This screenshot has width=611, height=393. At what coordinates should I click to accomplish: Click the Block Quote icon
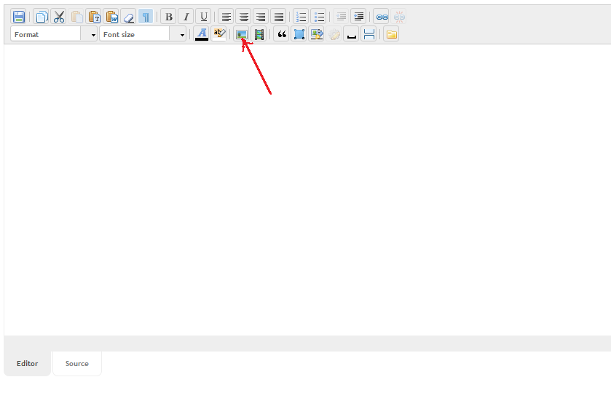click(x=282, y=34)
